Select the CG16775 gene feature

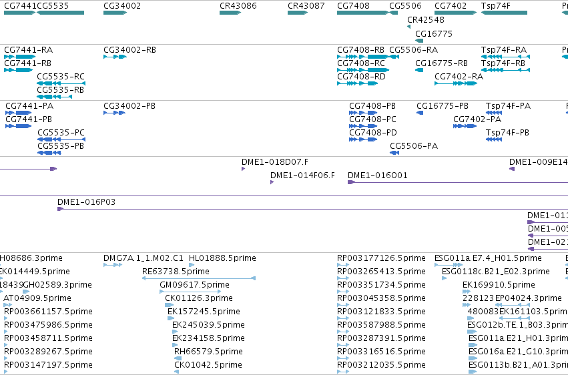pos(419,41)
